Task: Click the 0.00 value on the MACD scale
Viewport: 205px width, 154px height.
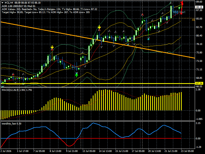Action: coord(198,111)
